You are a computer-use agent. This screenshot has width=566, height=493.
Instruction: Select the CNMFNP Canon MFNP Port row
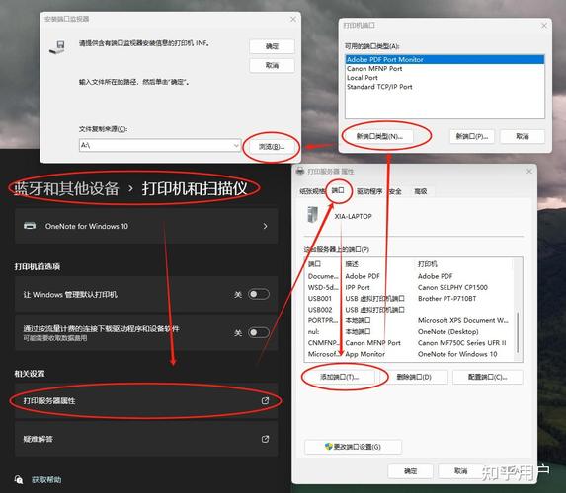(x=410, y=343)
